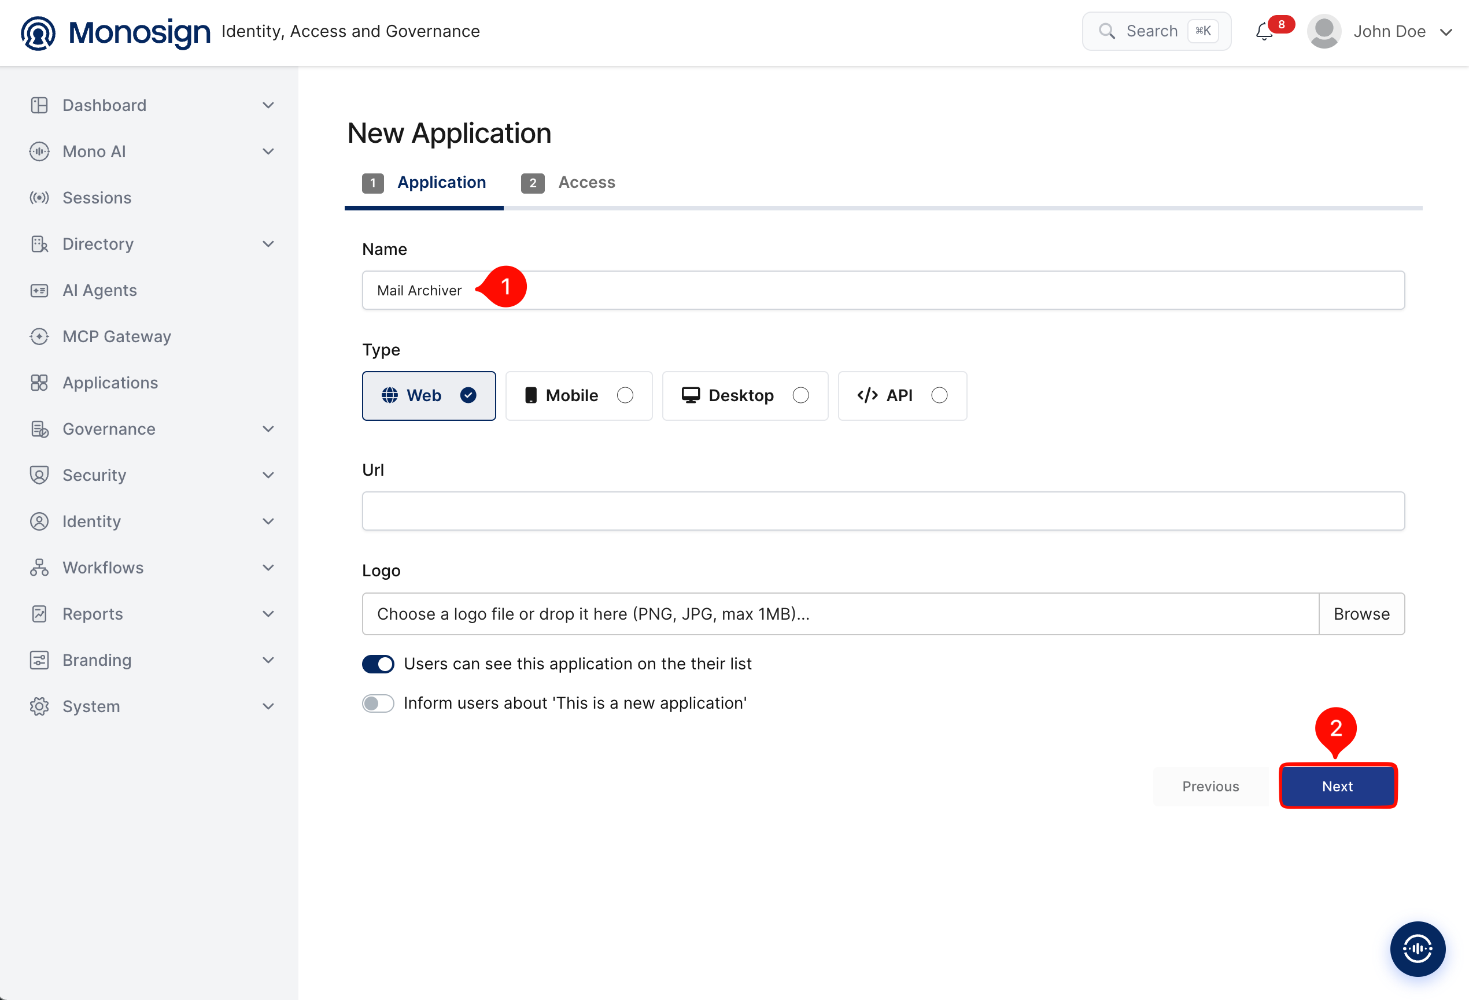This screenshot has width=1469, height=1000.
Task: Expand the Dashboard menu chevron
Action: pos(268,106)
